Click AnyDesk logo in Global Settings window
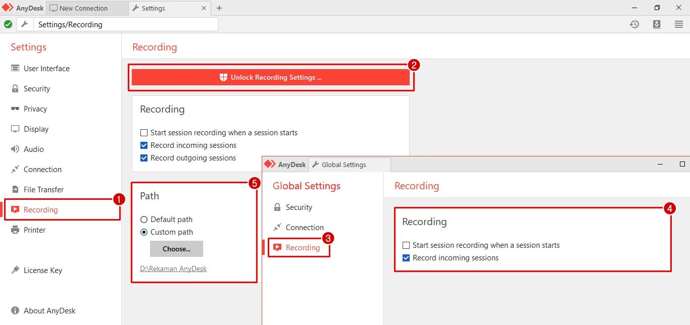690x325 pixels. coord(285,165)
